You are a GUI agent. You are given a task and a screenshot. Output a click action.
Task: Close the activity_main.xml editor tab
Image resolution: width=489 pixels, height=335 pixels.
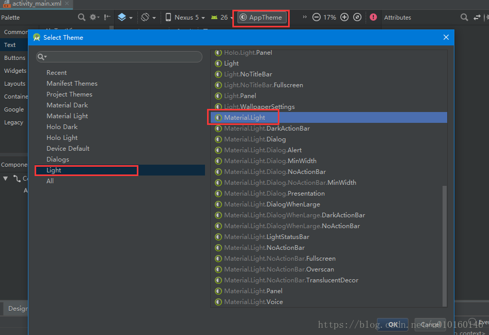coord(67,4)
